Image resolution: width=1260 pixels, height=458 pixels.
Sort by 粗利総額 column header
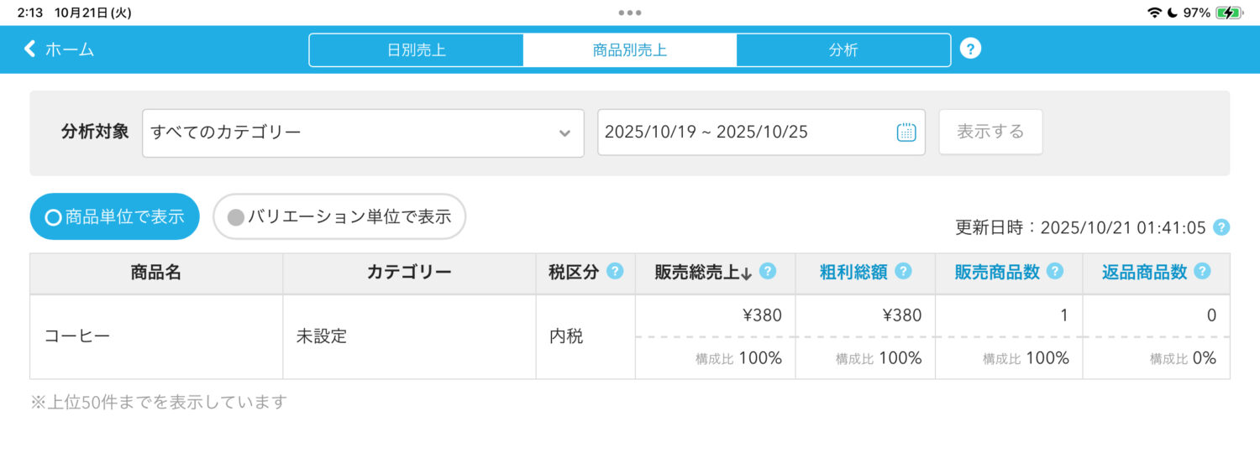point(854,272)
